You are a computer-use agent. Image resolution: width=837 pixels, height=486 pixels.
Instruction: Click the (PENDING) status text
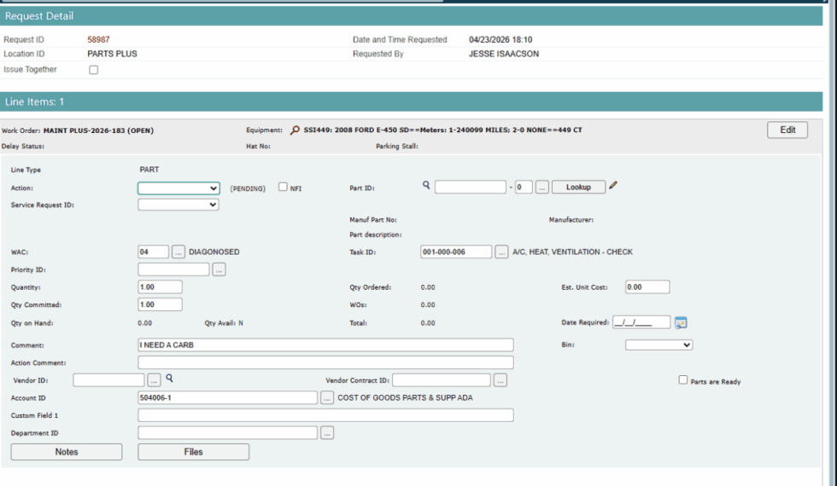coord(248,188)
